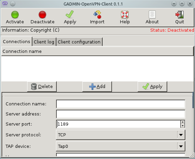195x159 pixels.
Task: Click the red Deactivate icon
Action: tap(42, 15)
